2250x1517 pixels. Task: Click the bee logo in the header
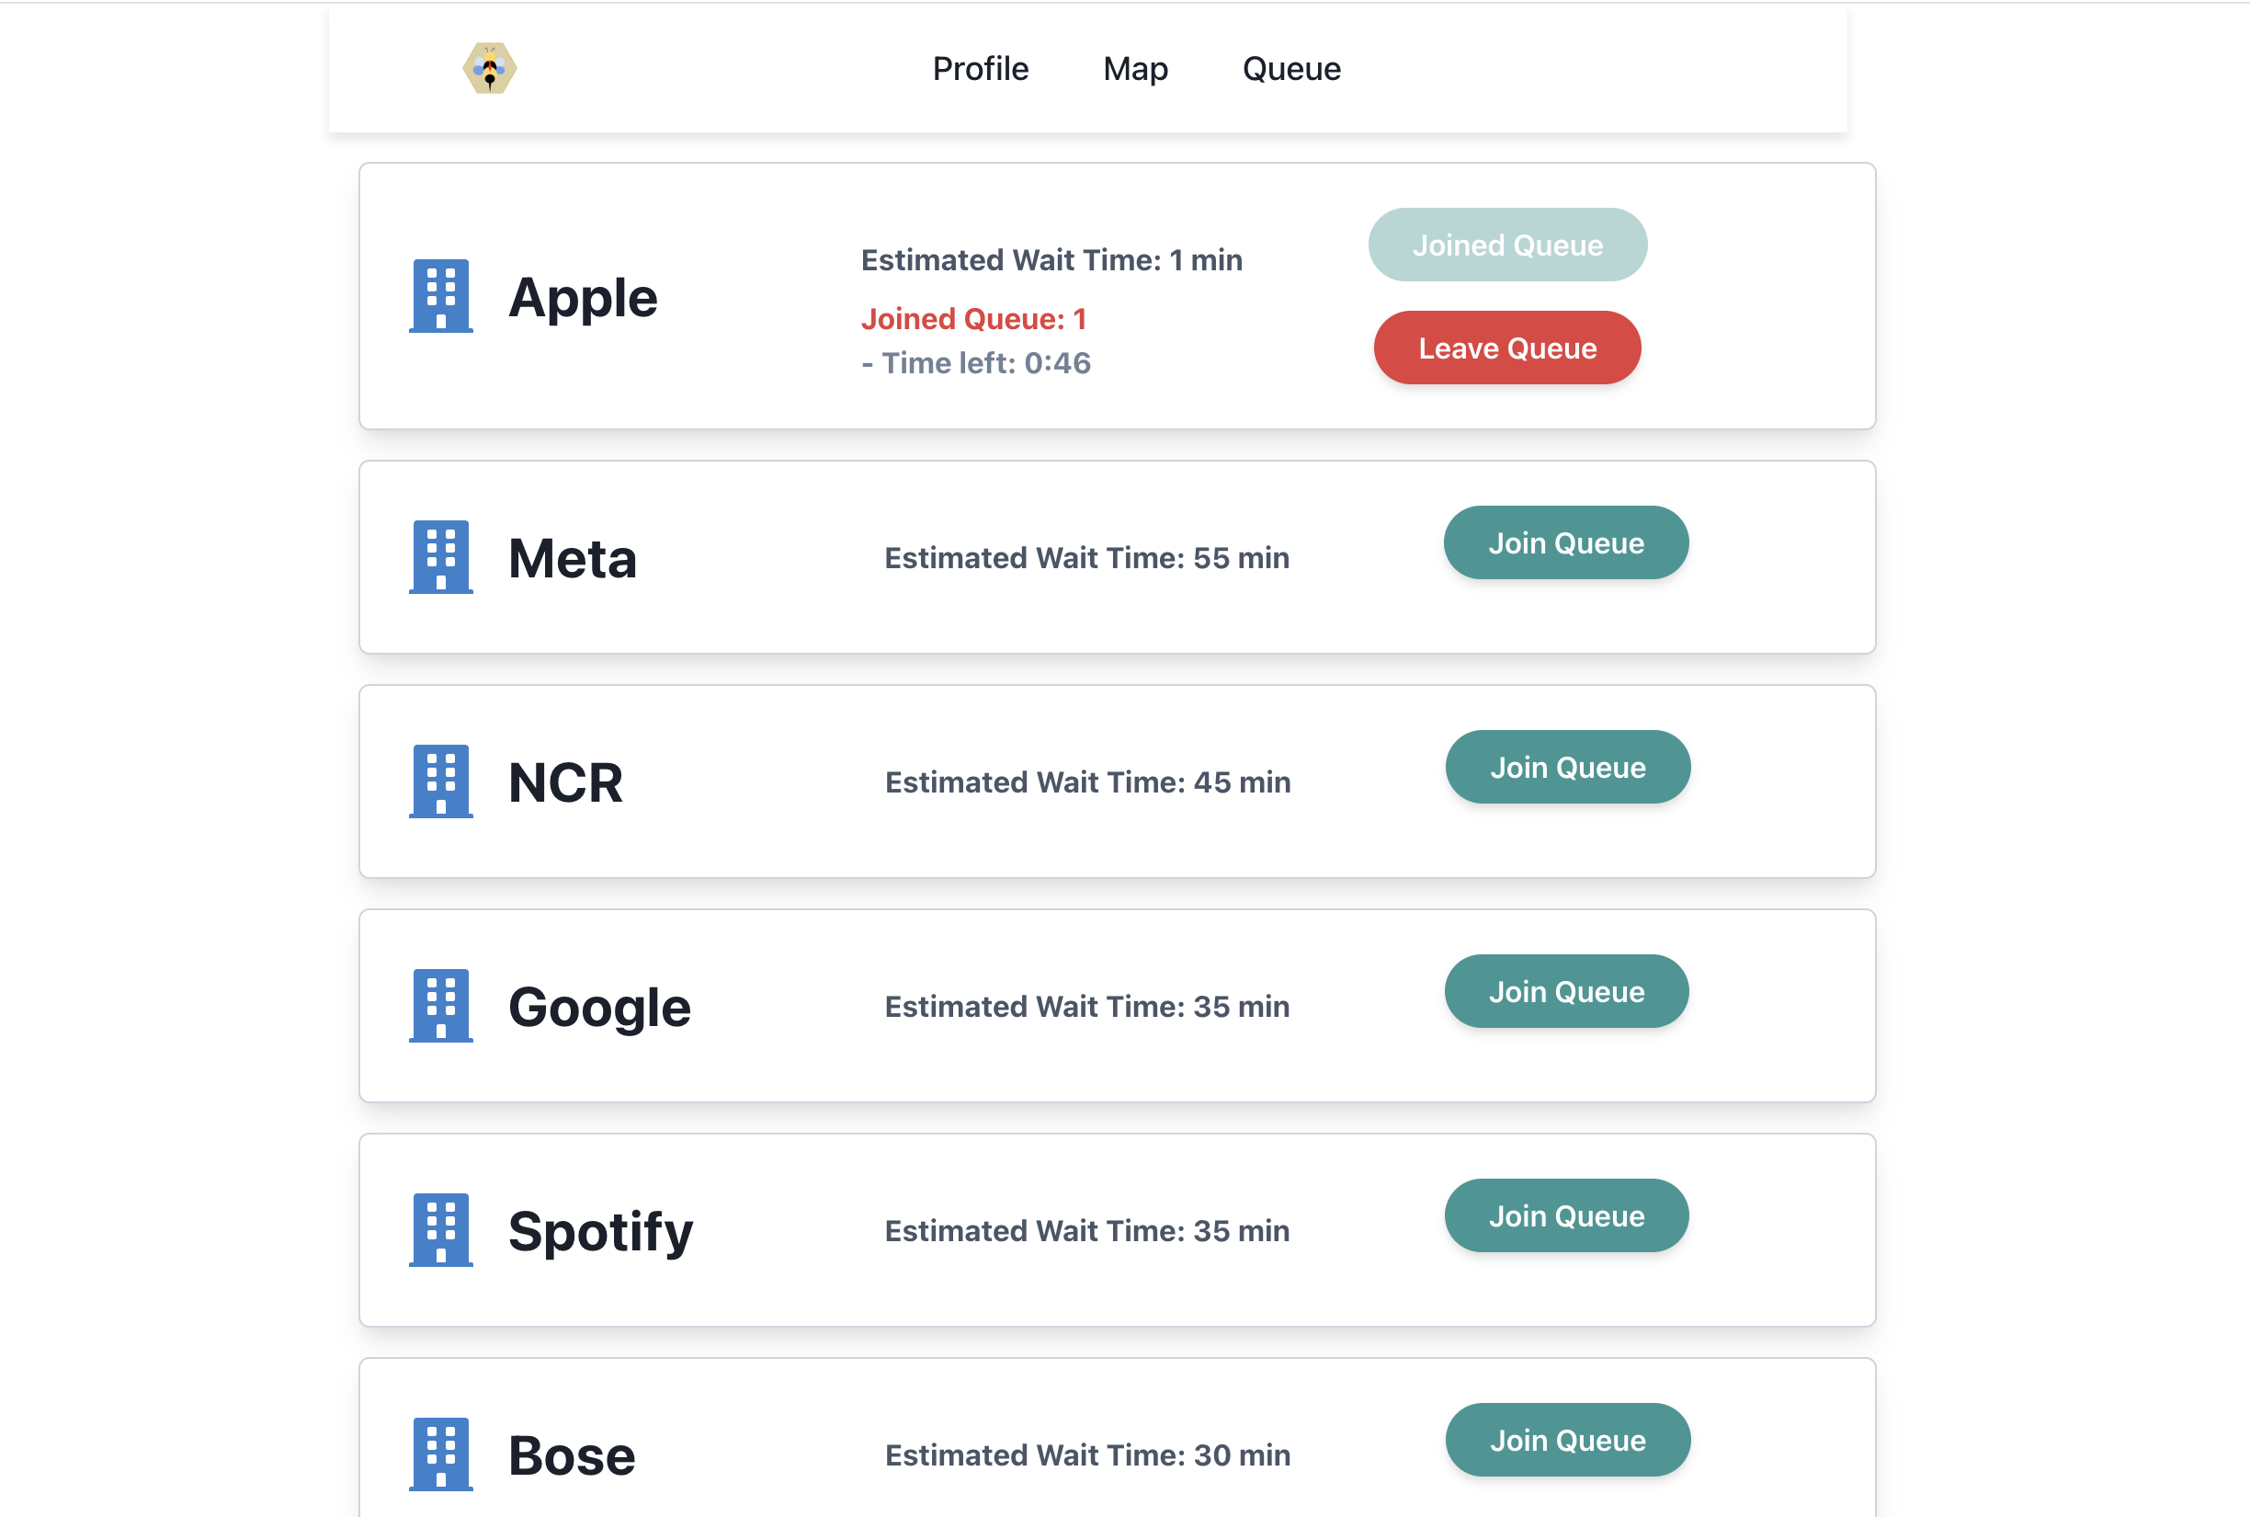tap(489, 68)
